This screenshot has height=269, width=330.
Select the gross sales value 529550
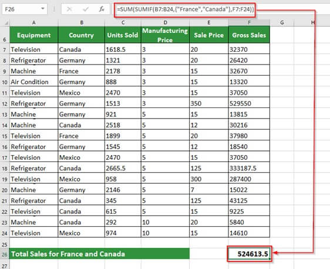[x=249, y=103]
